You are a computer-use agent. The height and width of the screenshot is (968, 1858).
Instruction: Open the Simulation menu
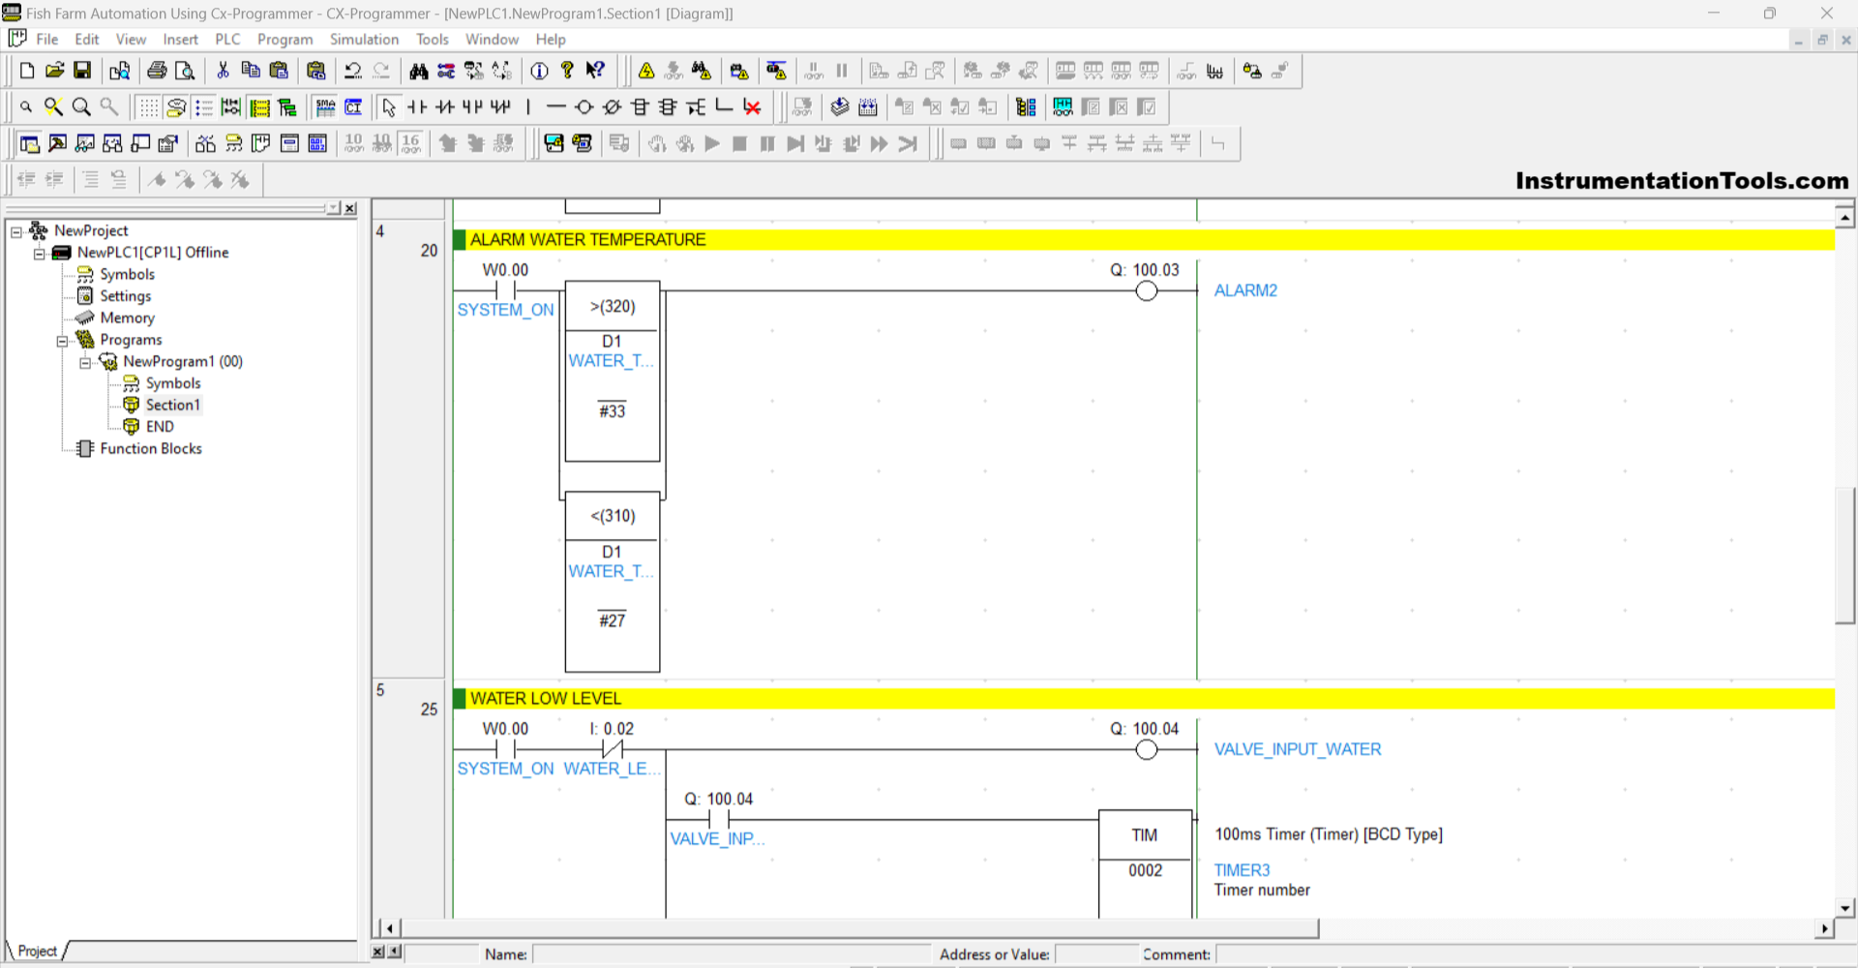coord(364,40)
